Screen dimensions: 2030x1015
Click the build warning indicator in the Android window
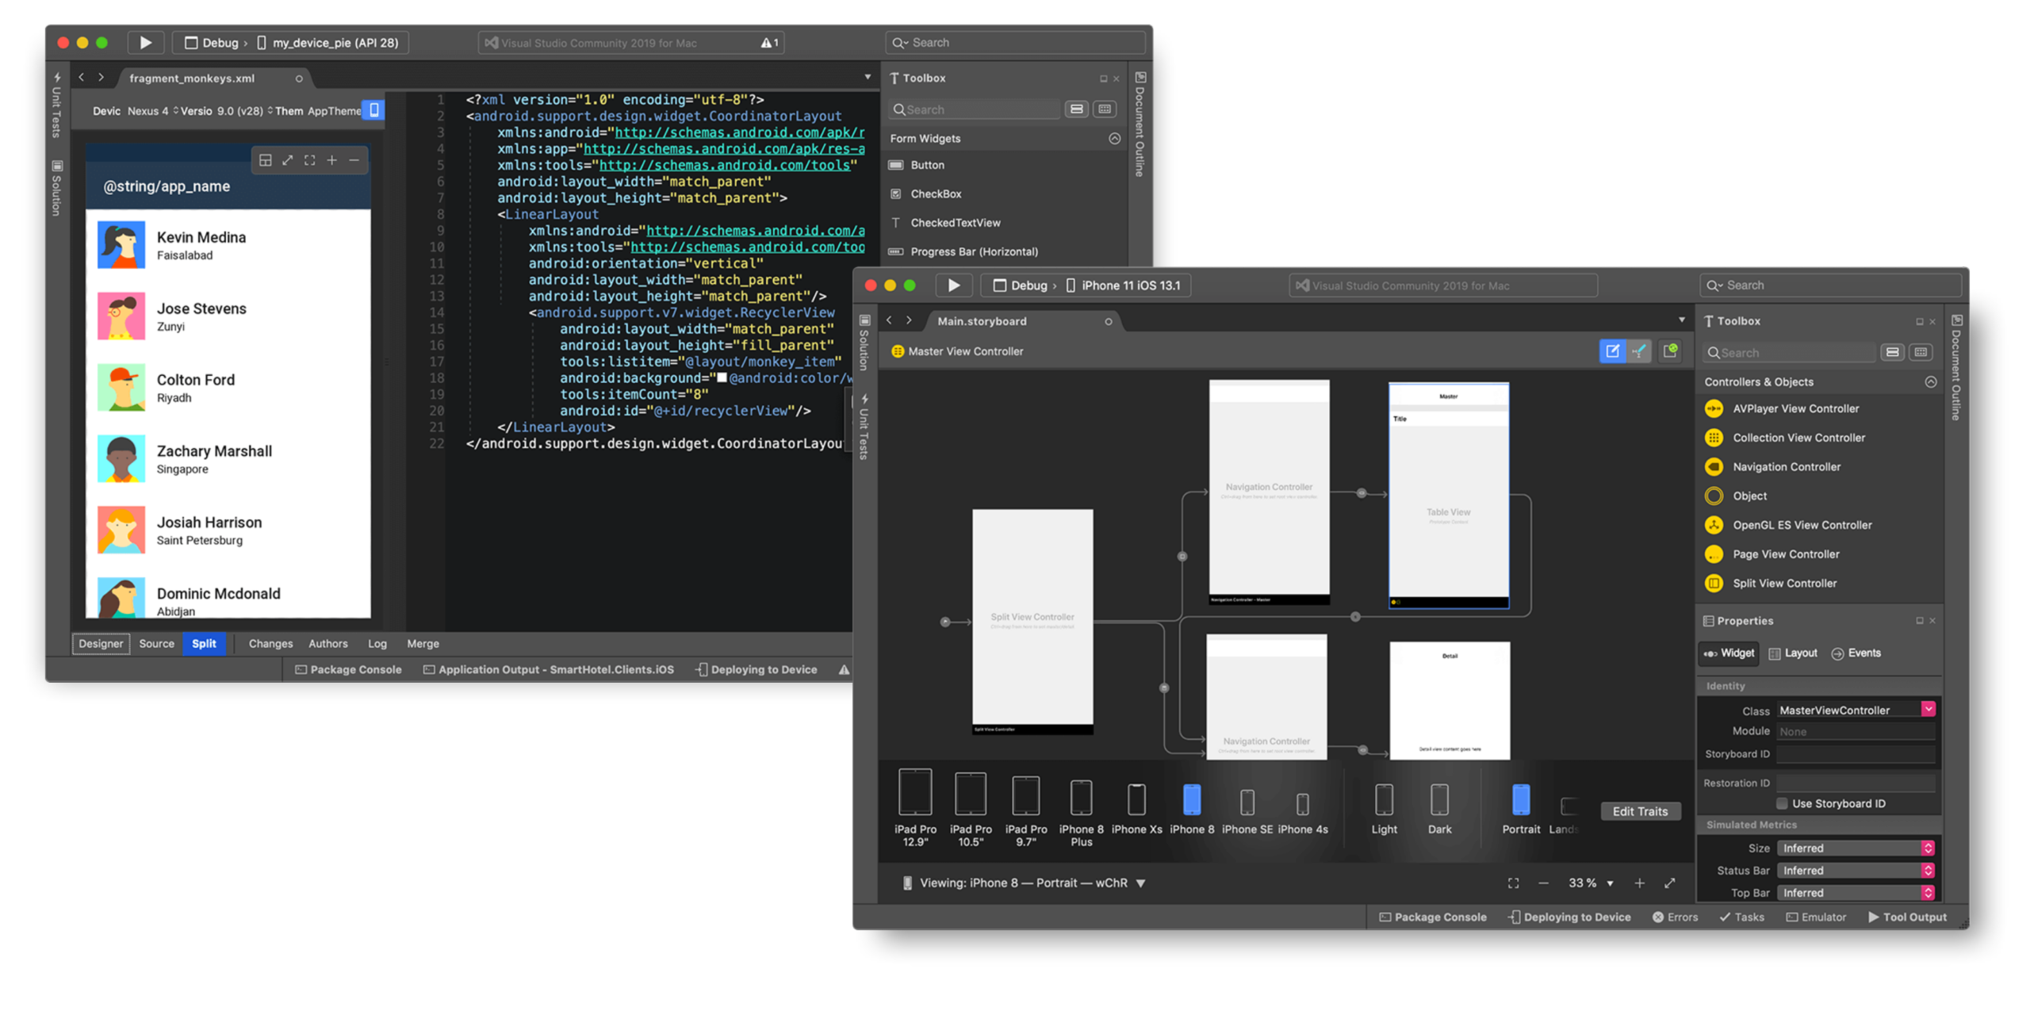pos(768,43)
